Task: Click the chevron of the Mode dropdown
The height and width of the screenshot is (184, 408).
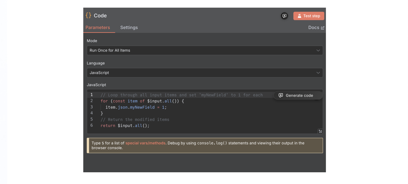Action: [318, 50]
